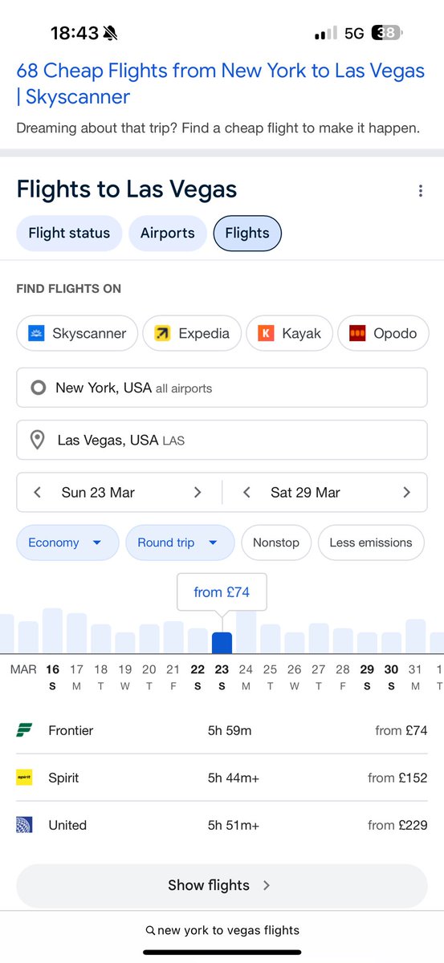This screenshot has height=963, width=444.
Task: Tap the from £74 price tooltip
Action: tap(222, 592)
